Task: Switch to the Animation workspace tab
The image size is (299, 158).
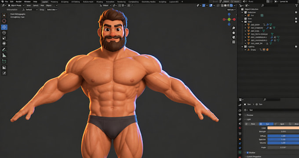Action: tap(110, 2)
